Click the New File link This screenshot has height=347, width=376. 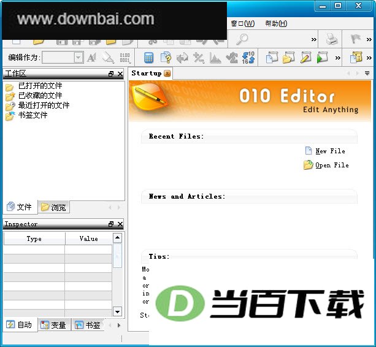(330, 151)
